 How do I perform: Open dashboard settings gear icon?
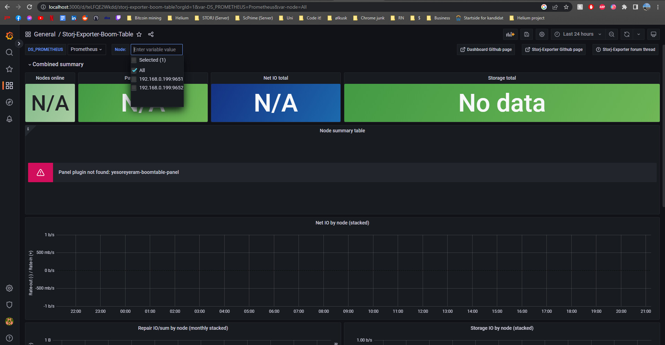point(542,34)
